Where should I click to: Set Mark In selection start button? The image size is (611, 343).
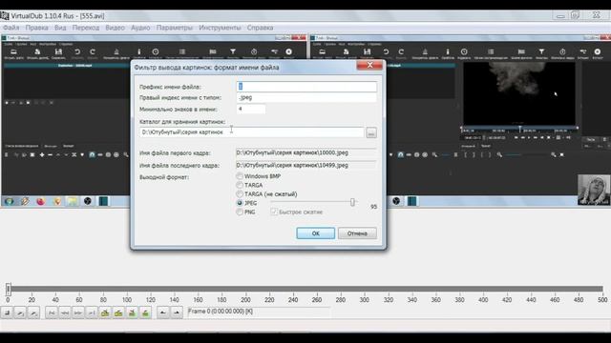pos(163,313)
